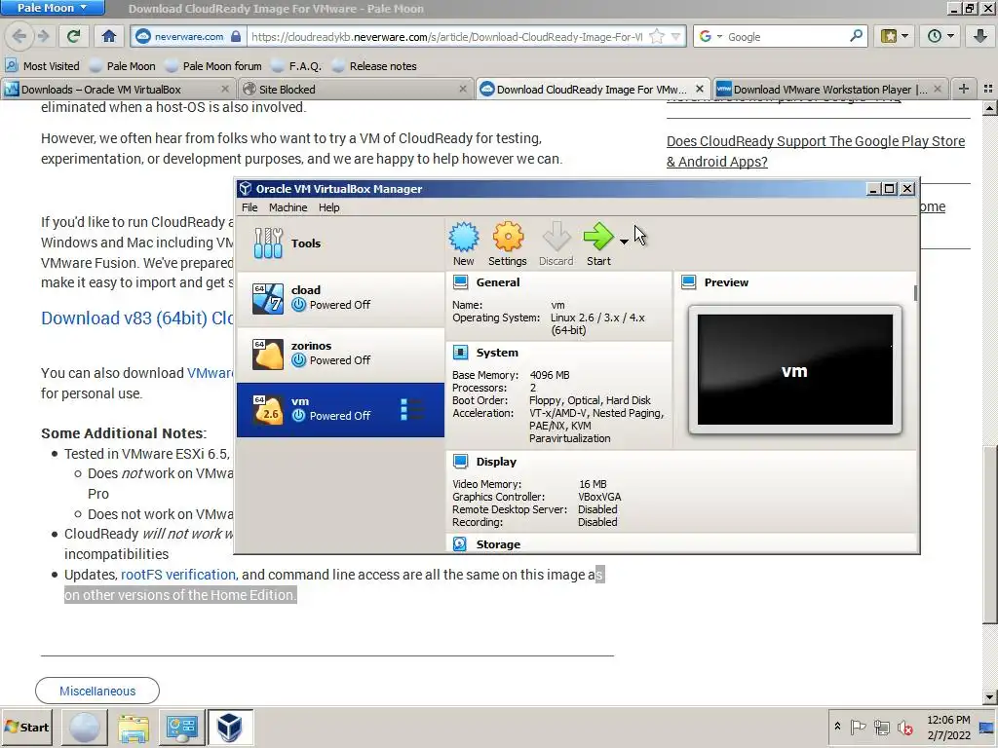Click the Preview panel header icon
Viewport: 998px width, 748px height.
(x=689, y=282)
